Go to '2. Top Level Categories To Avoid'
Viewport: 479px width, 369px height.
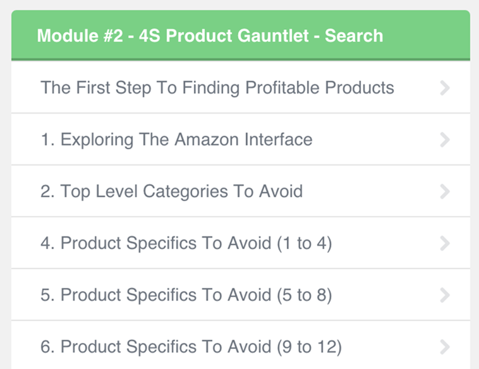[x=171, y=191]
